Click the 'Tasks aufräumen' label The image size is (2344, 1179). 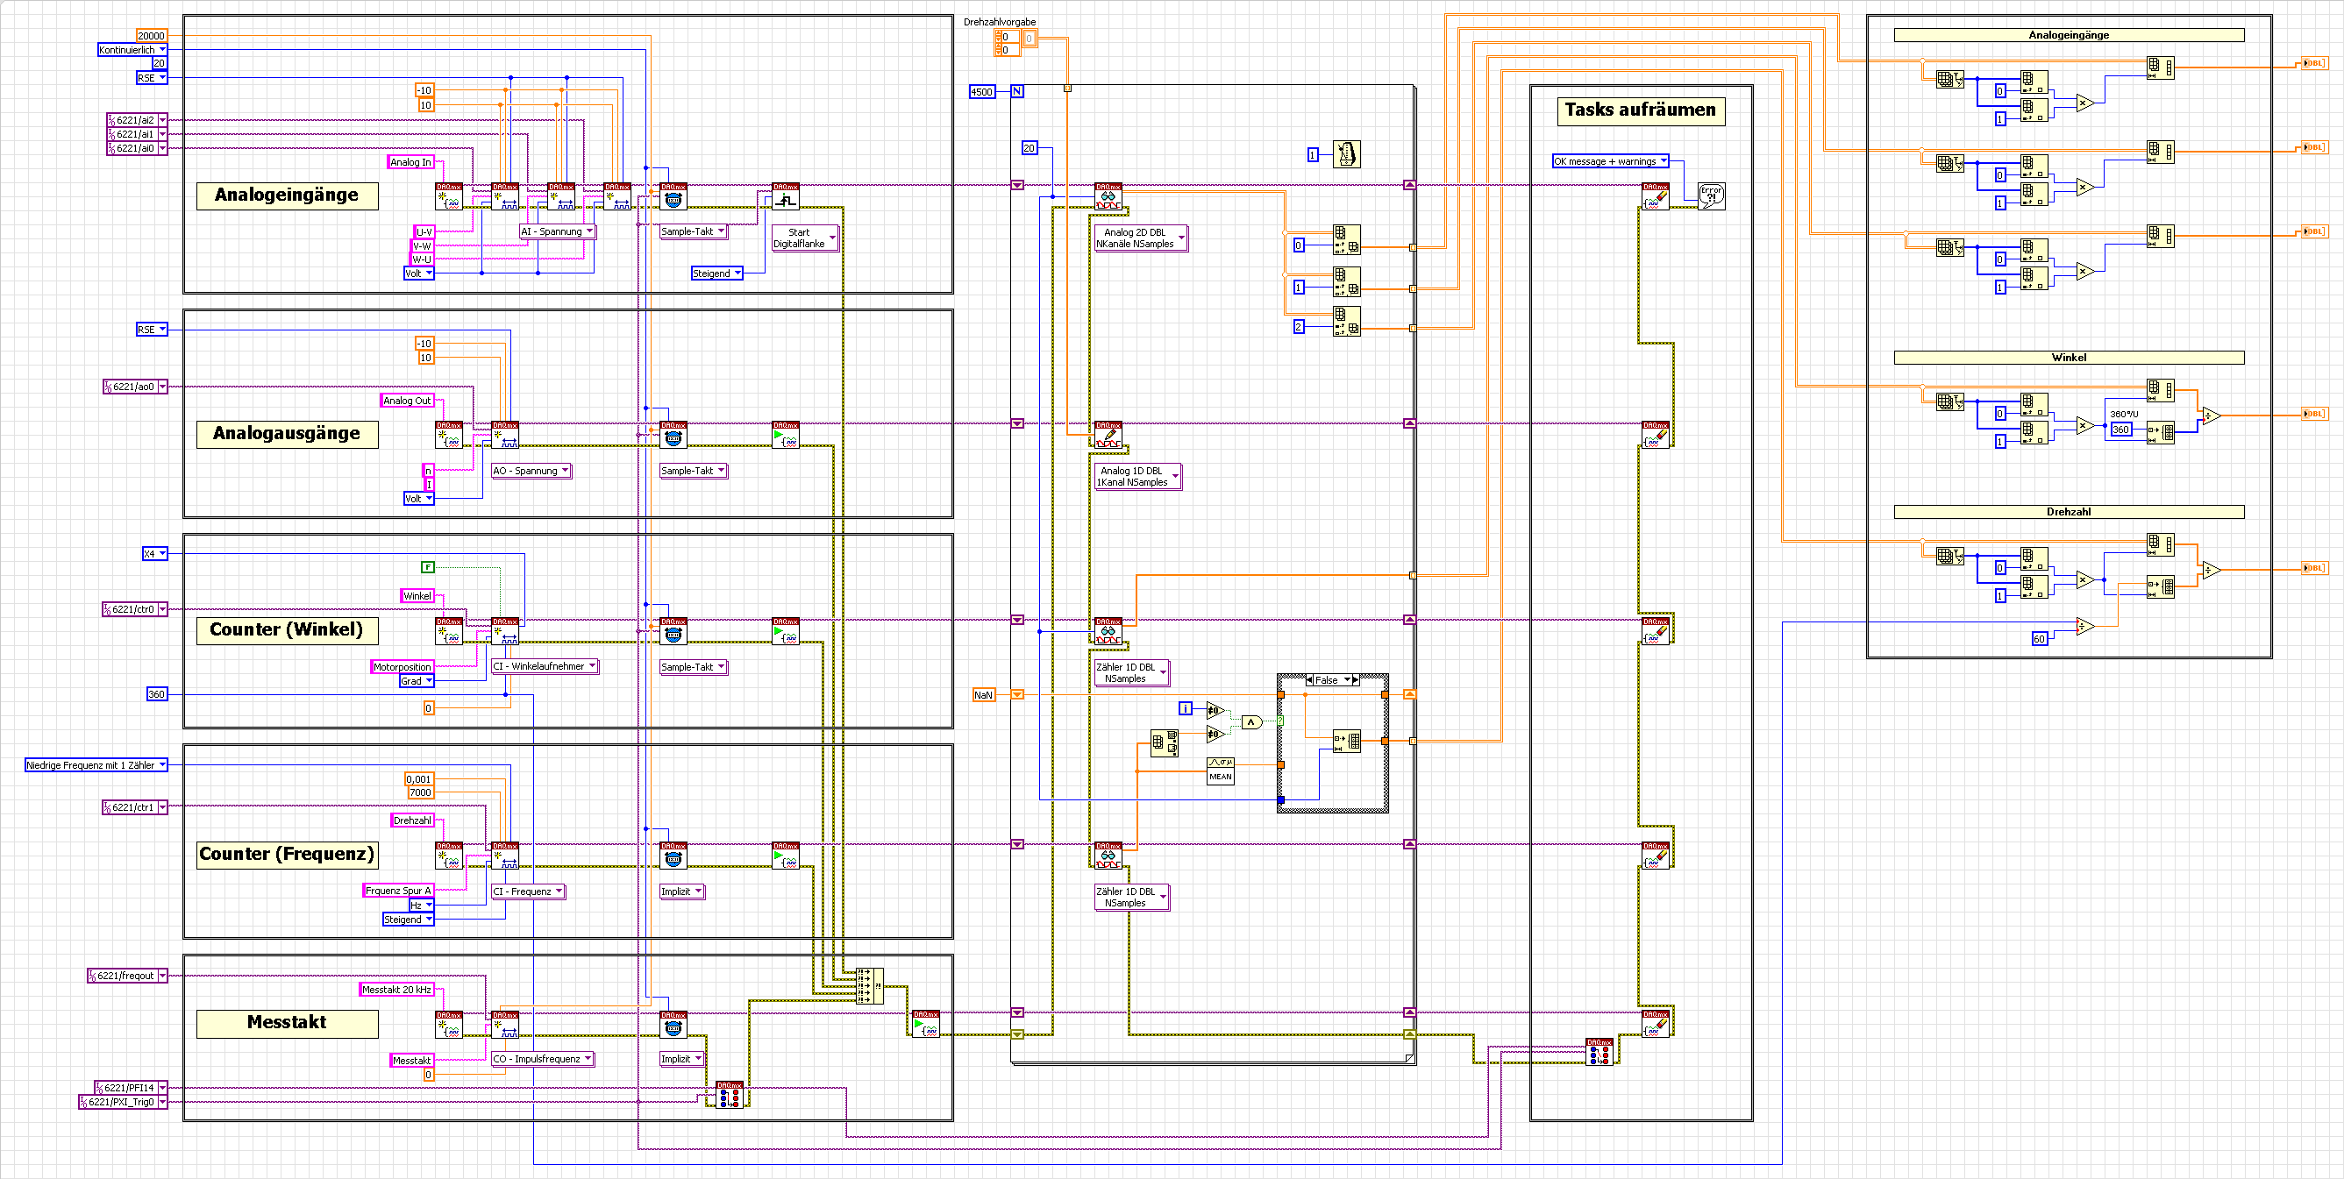(x=1640, y=110)
